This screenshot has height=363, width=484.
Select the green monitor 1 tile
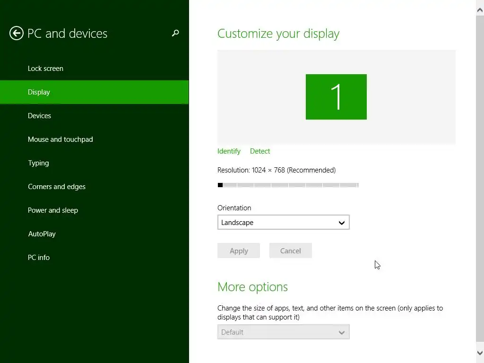tap(336, 96)
